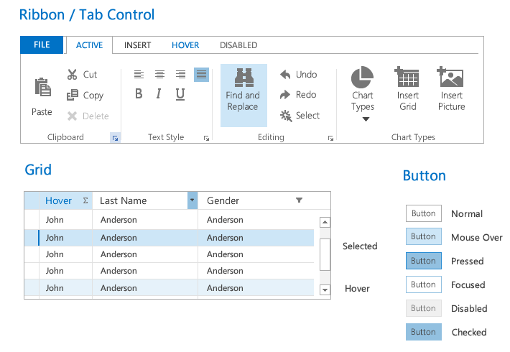The height and width of the screenshot is (352, 510).
Task: Switch to the INSERT ribbon tab
Action: [x=137, y=45]
